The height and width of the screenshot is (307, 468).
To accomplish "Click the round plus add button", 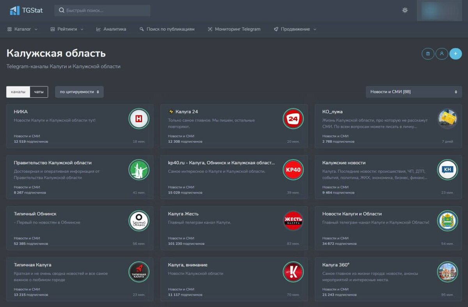I will click(x=456, y=53).
